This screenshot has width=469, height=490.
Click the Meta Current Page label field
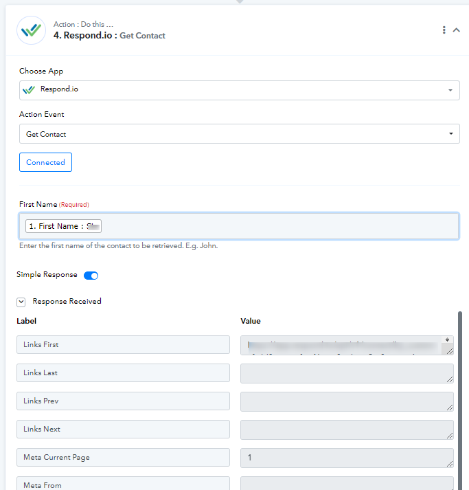[x=123, y=458]
